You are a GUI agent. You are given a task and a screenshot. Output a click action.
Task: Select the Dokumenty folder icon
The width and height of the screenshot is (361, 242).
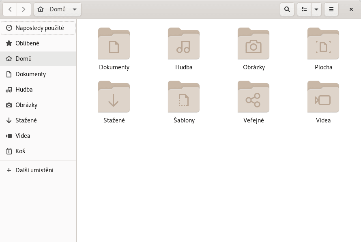pos(114,43)
